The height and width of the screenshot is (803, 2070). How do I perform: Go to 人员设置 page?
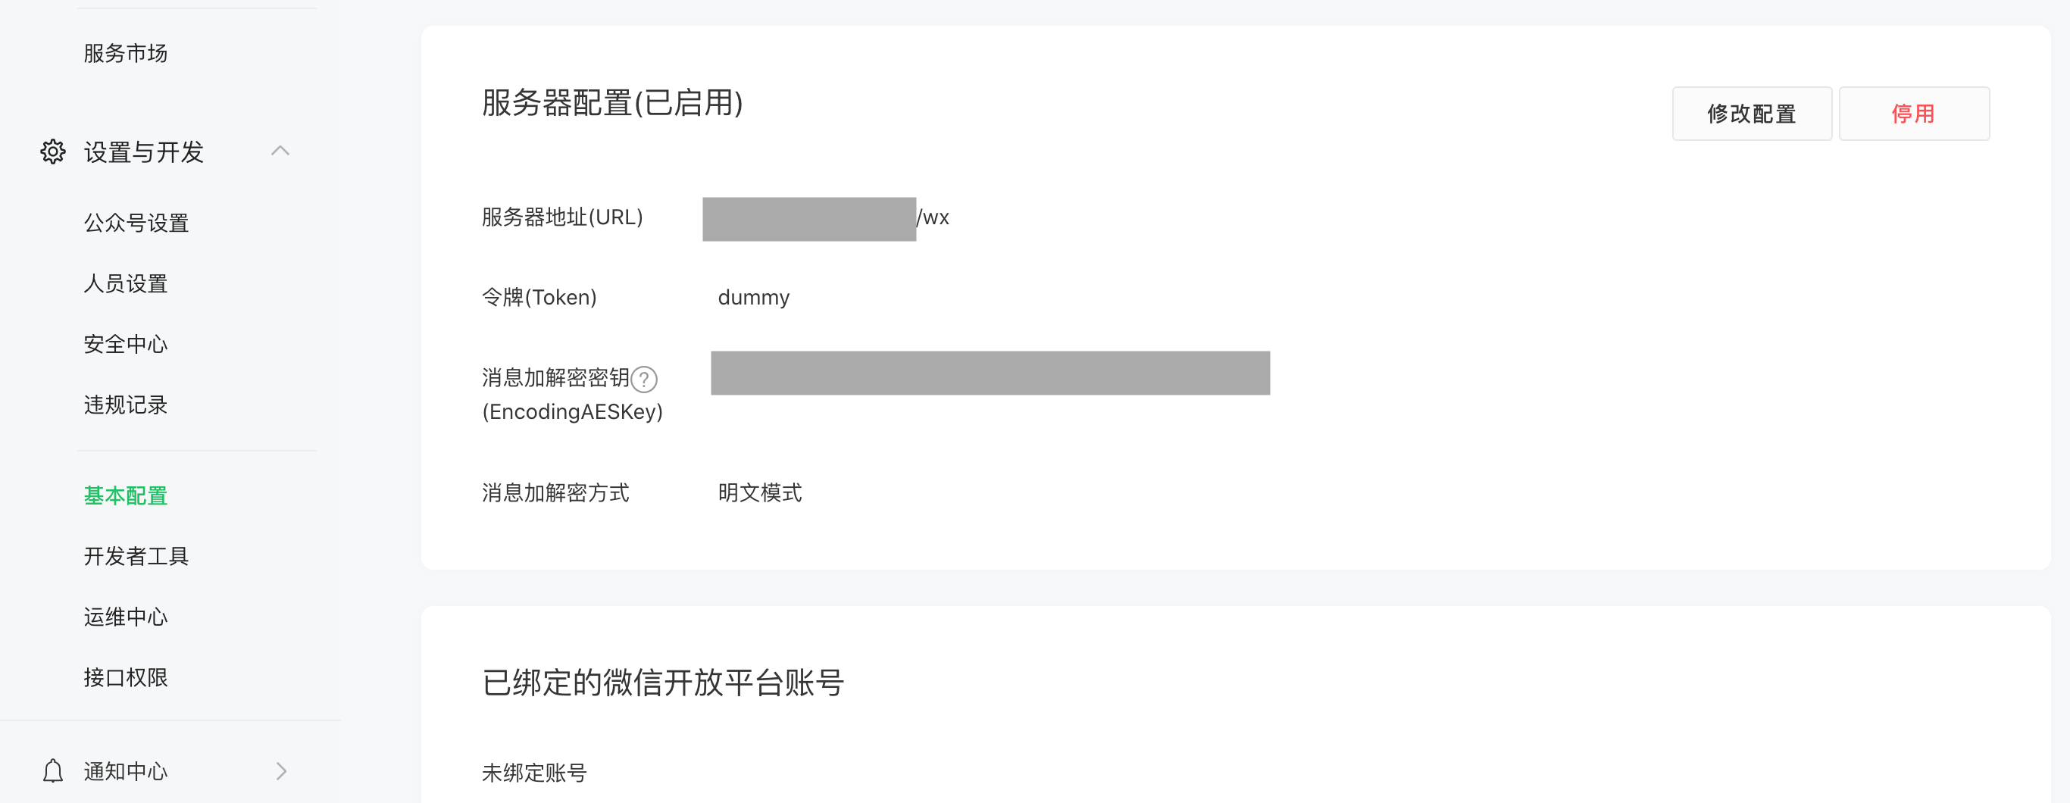(x=125, y=284)
